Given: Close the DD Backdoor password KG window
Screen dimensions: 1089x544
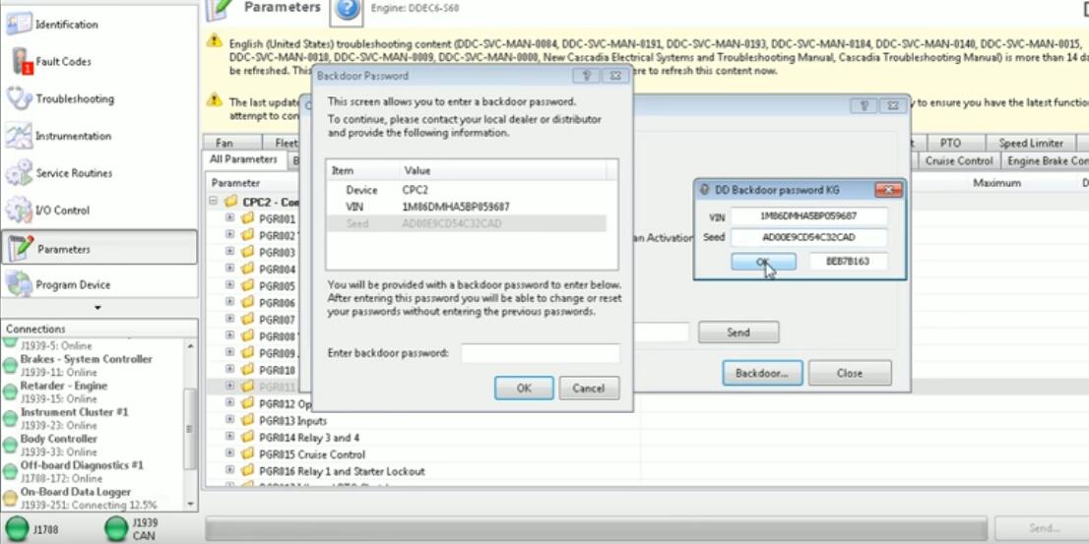Looking at the screenshot, I should coord(888,190).
